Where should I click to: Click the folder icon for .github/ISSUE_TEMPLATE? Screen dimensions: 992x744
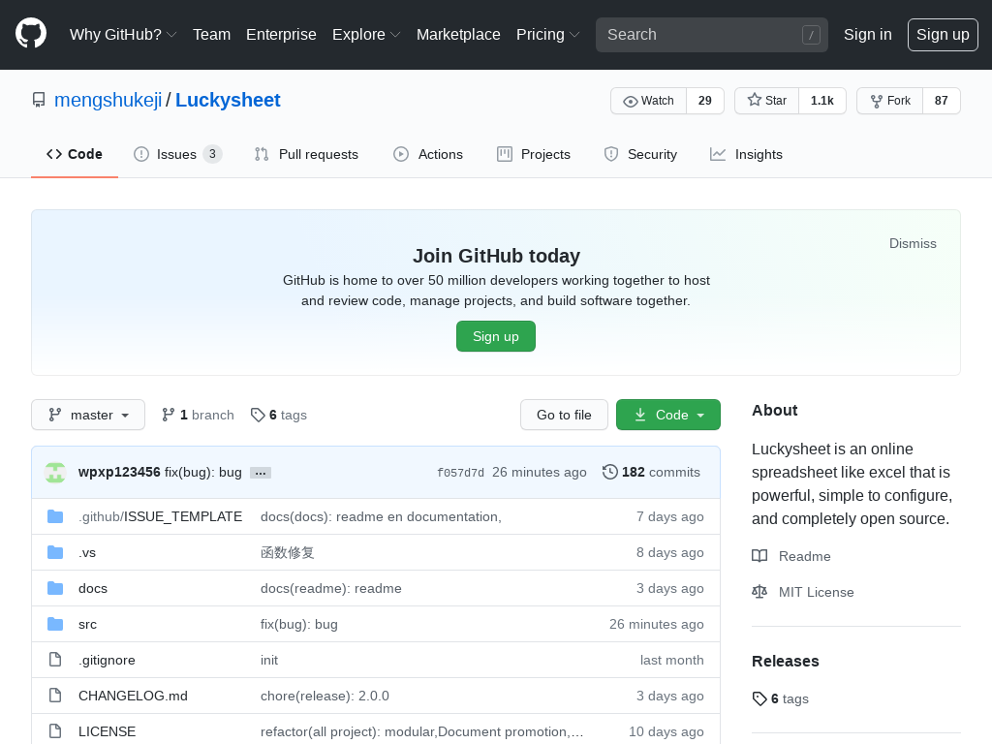pyautogui.click(x=55, y=516)
